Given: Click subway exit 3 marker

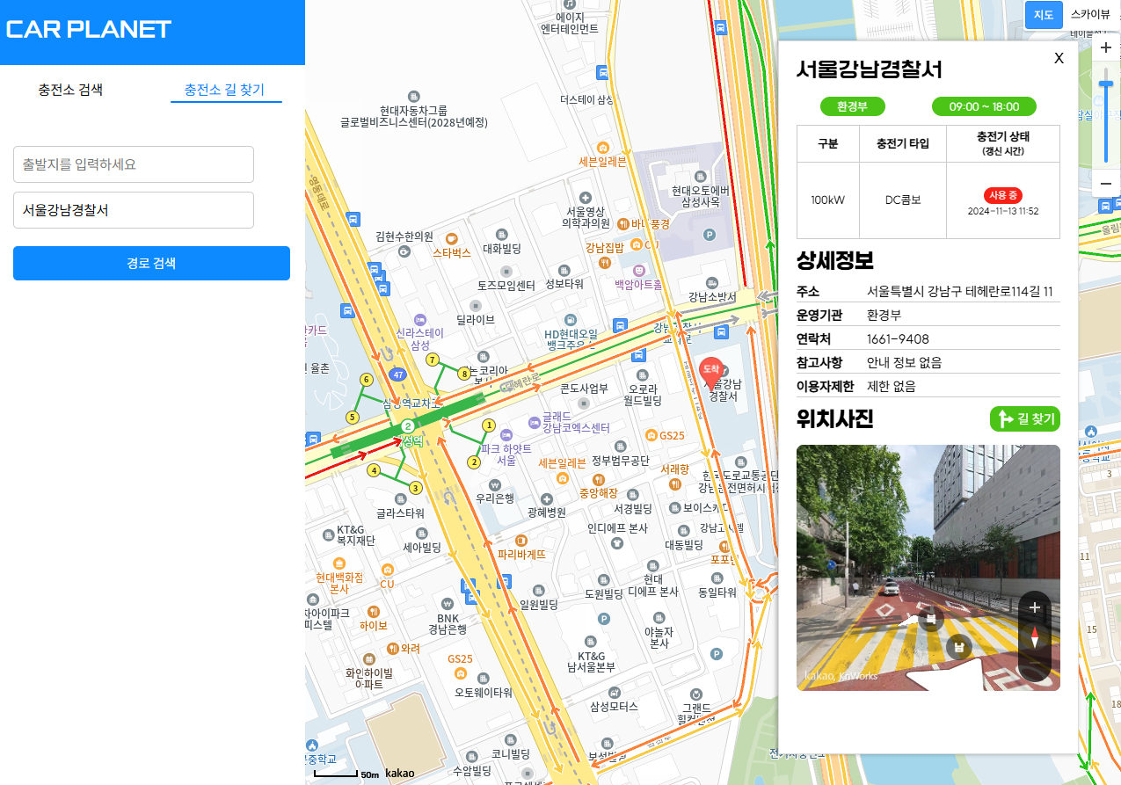Looking at the screenshot, I should pos(415,488).
